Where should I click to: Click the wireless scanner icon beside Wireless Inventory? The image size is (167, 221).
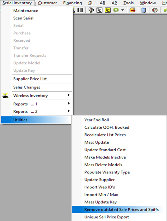(5, 96)
